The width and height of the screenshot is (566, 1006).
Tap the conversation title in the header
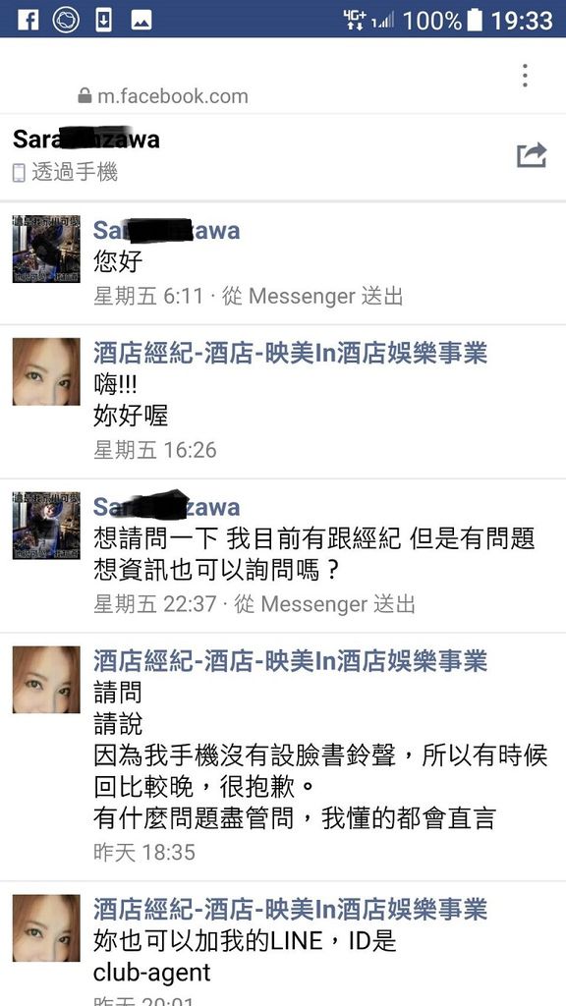pos(86,139)
